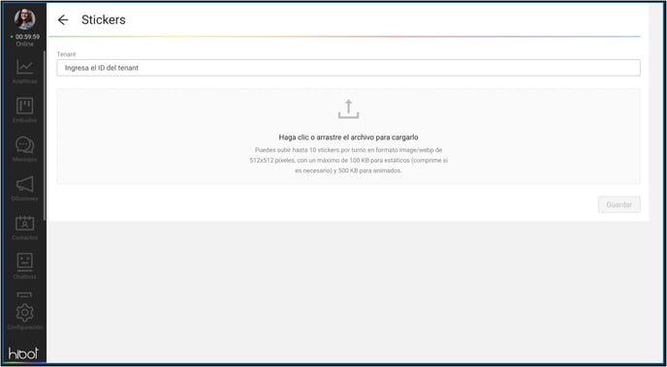667x367 pixels.
Task: Click the sticker file upload drop area
Action: [x=348, y=136]
